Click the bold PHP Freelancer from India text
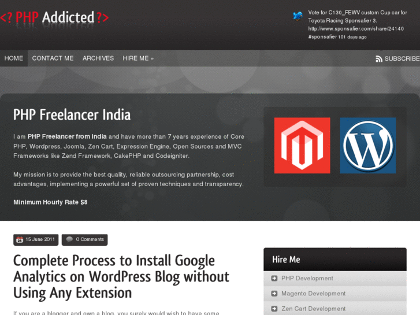 point(67,136)
